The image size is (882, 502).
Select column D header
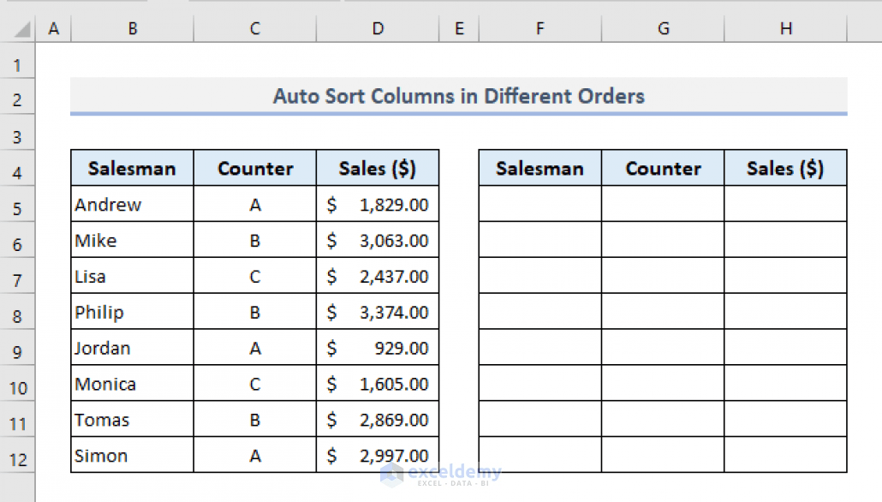coord(377,27)
